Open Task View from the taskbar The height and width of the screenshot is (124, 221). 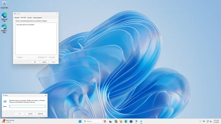pyautogui.click(x=111, y=121)
